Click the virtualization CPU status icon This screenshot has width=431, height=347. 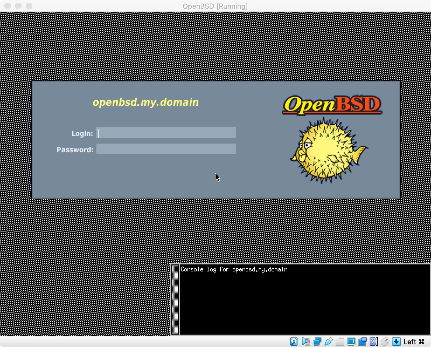374,342
